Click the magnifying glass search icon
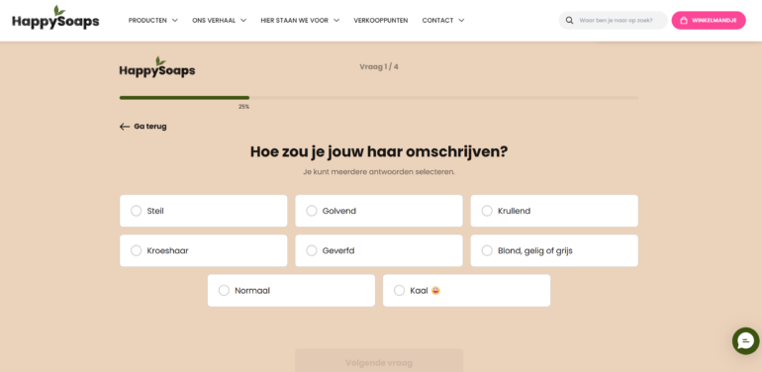Screen dimensions: 762x372 (x=569, y=21)
